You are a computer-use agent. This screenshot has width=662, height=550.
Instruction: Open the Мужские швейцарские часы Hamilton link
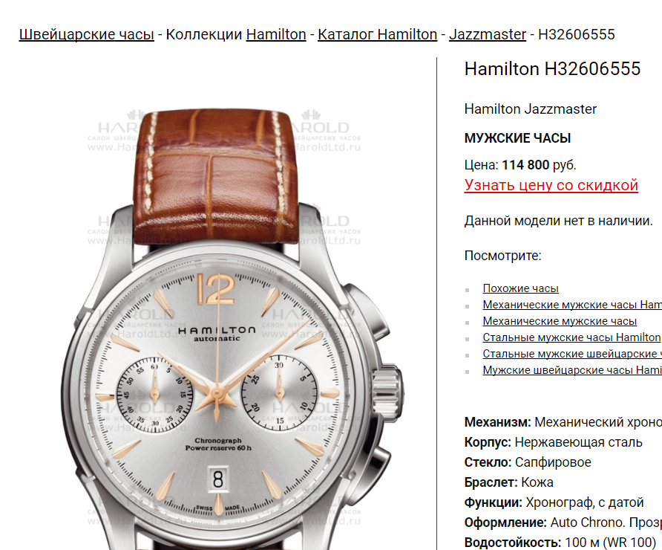[572, 370]
